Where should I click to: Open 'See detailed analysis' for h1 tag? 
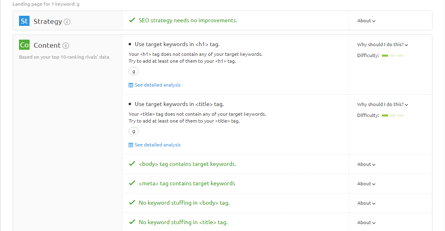click(x=157, y=85)
